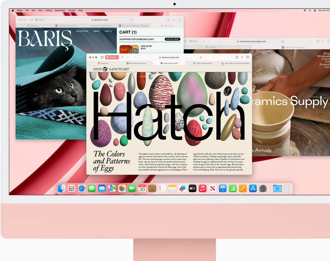
Task: Click the lockwoodceramicsupply.com address bar
Action: tap(251, 41)
